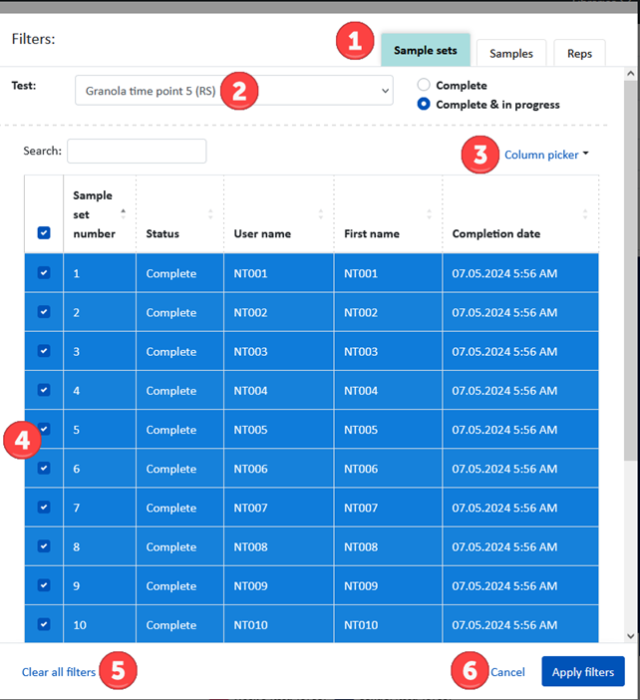
Task: Uncheck the checkbox for sample set 1
Action: 44,273
